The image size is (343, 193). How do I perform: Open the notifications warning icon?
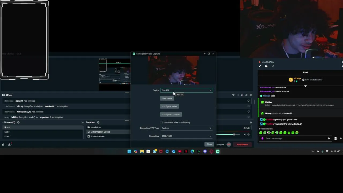[10, 144]
